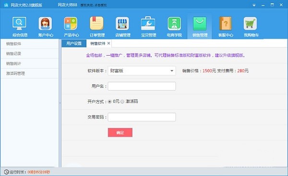Click the authorization failed link in title bar
The height and width of the screenshot is (176, 288).
point(94,5)
